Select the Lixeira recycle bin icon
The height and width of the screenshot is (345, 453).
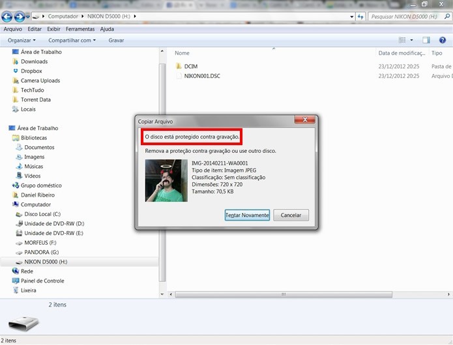tap(16, 290)
